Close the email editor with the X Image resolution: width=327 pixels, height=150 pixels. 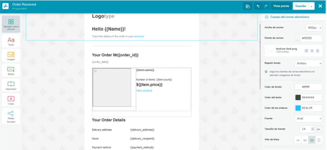coord(320,6)
